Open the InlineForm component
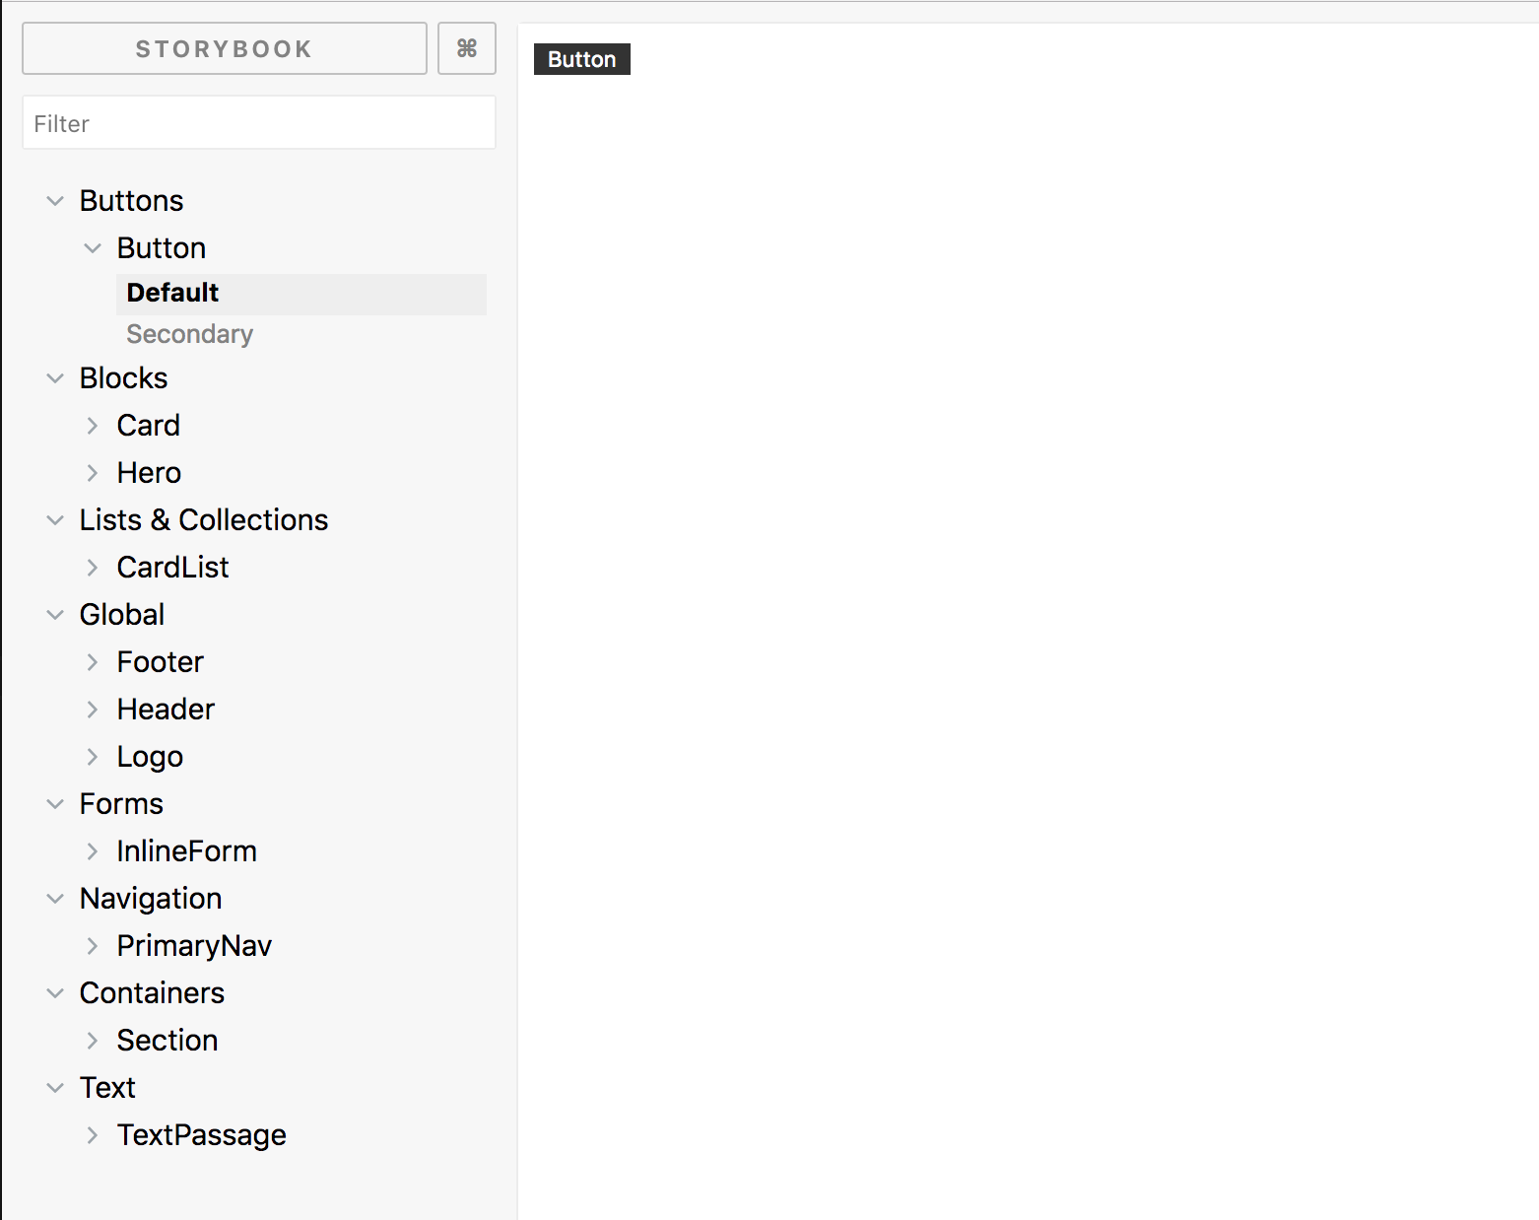 pyautogui.click(x=187, y=851)
